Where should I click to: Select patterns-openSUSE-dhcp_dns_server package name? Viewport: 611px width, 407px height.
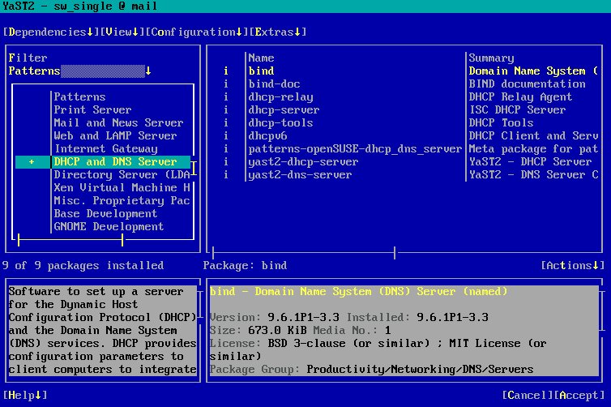355,148
